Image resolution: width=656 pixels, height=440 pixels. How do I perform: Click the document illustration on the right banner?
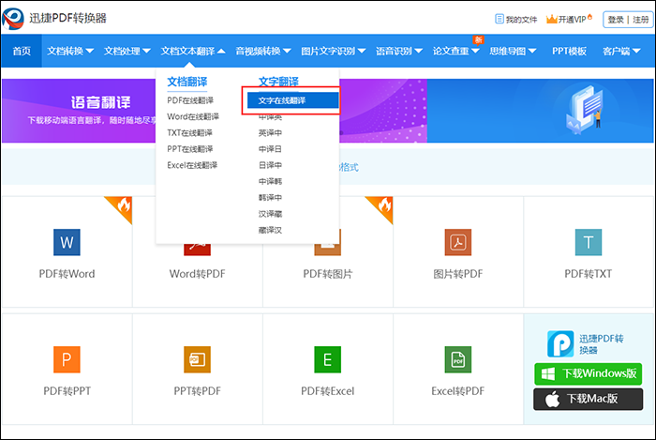click(586, 110)
